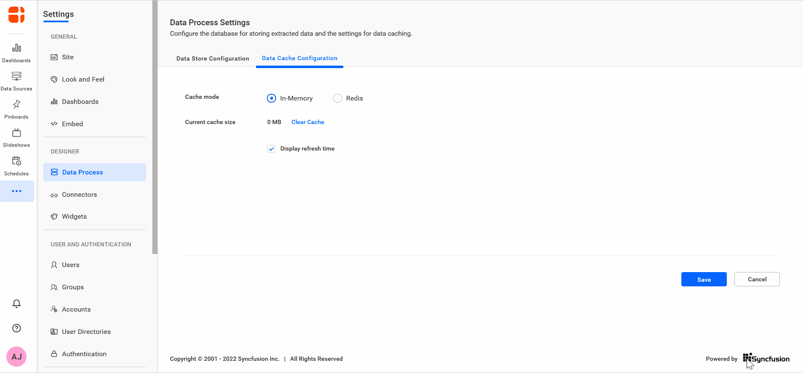Image resolution: width=803 pixels, height=373 pixels.
Task: Click the Syncfusion logo in footer
Action: click(766, 359)
